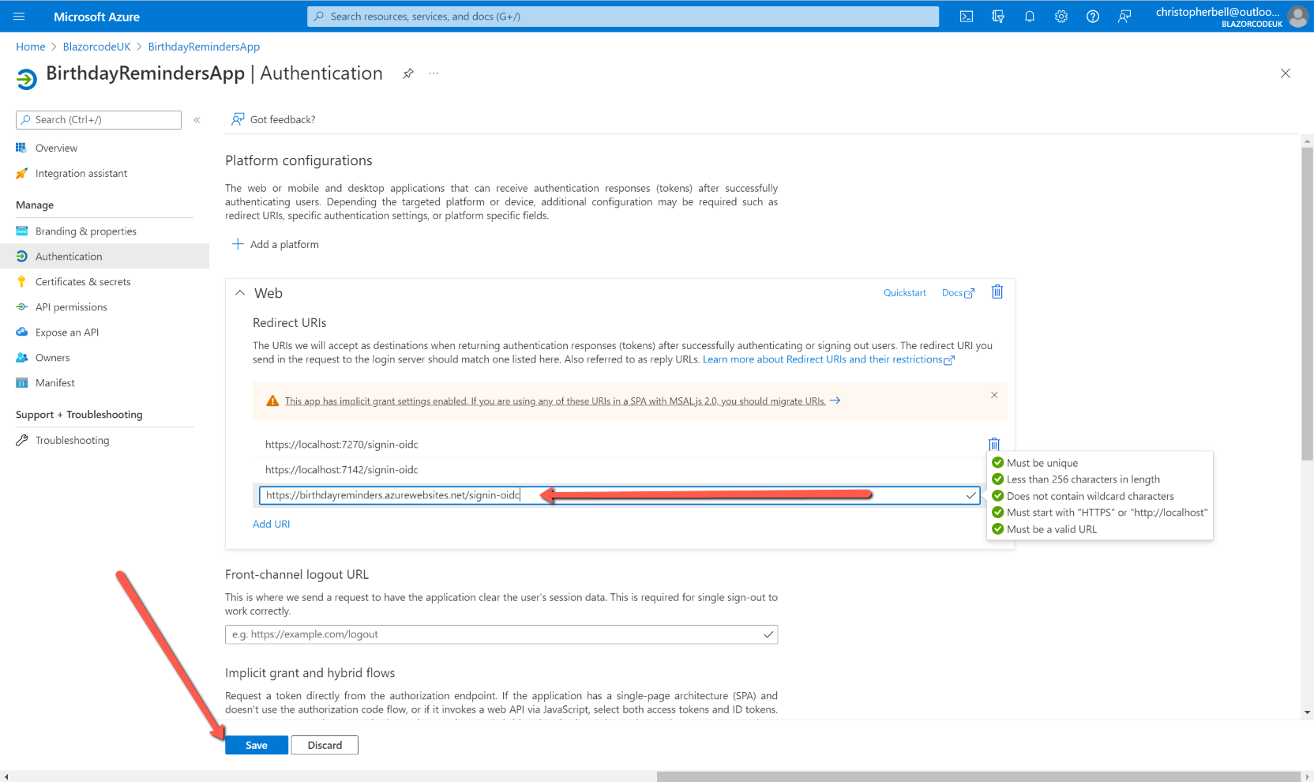Click Add URI to add another redirect
This screenshot has width=1314, height=782.
[271, 524]
